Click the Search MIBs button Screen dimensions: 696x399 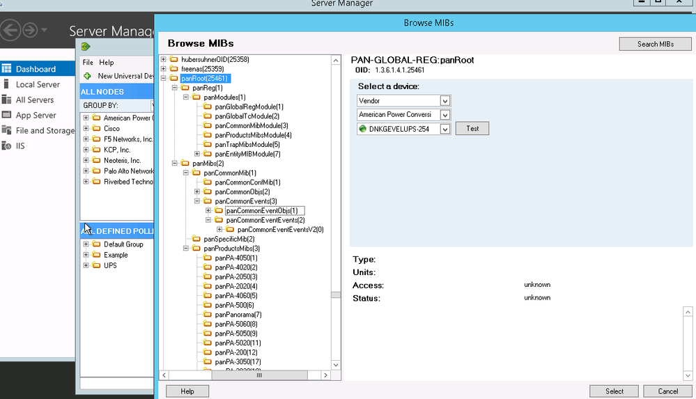pos(655,44)
